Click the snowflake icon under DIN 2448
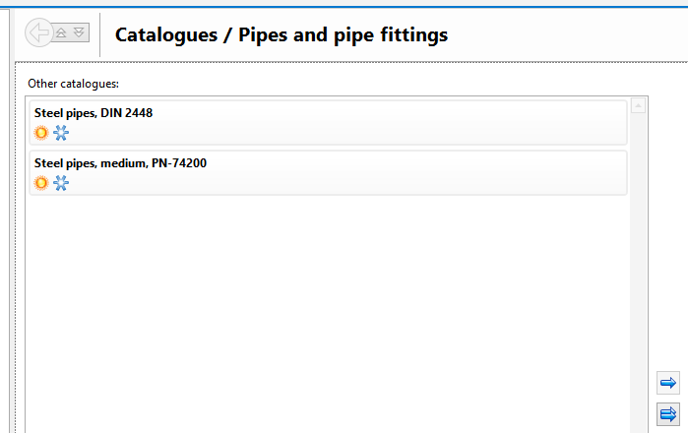 point(61,133)
